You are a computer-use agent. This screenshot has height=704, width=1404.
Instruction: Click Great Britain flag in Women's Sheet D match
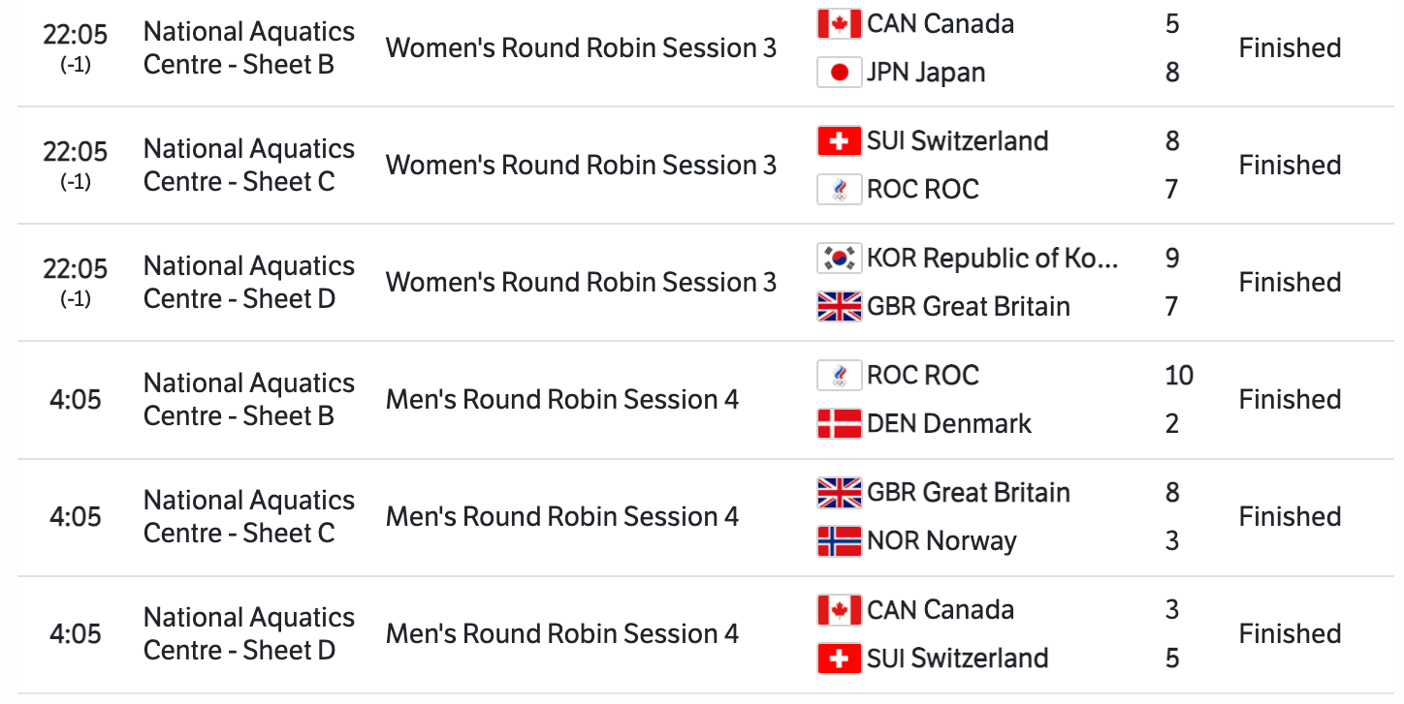839,307
